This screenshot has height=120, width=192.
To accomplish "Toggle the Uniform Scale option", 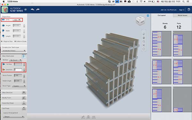I will (20, 41).
